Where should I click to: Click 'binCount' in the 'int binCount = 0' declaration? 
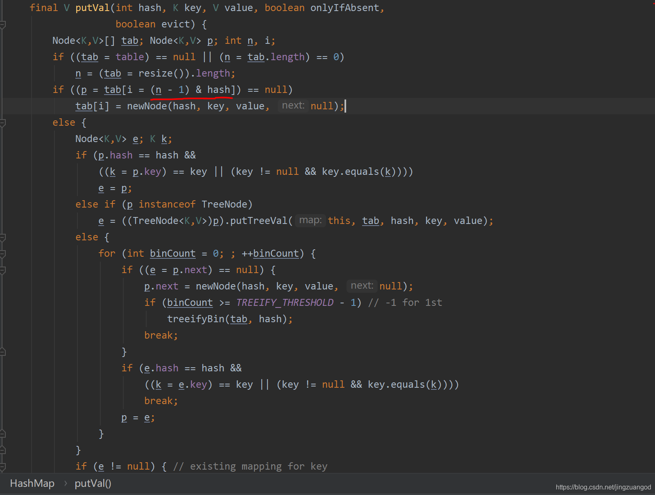[x=173, y=253]
